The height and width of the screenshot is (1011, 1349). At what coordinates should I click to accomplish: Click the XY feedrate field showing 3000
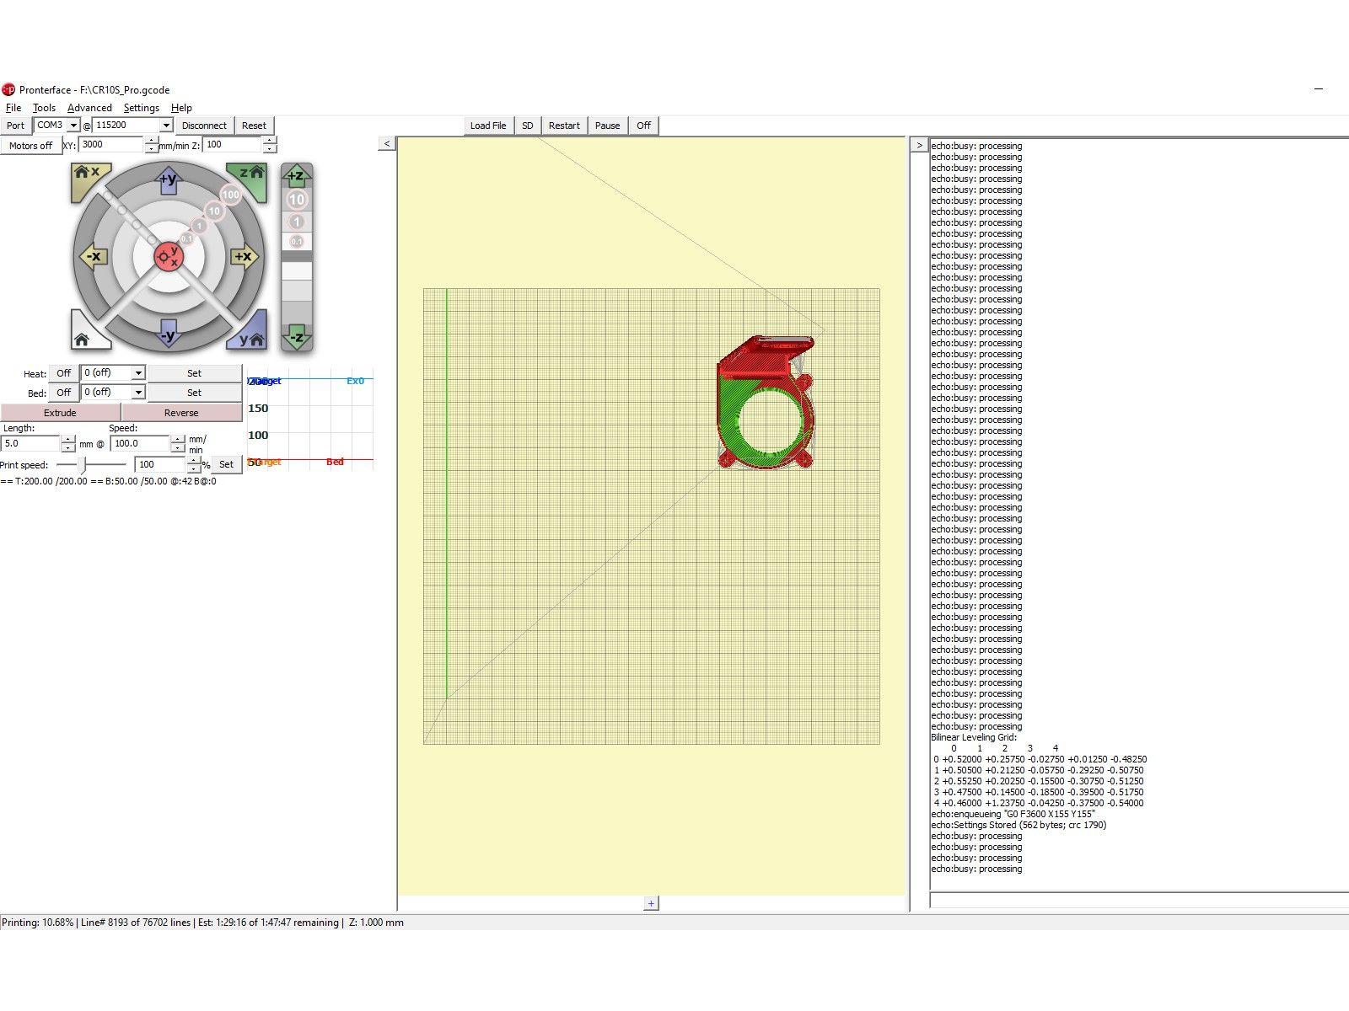coord(112,145)
